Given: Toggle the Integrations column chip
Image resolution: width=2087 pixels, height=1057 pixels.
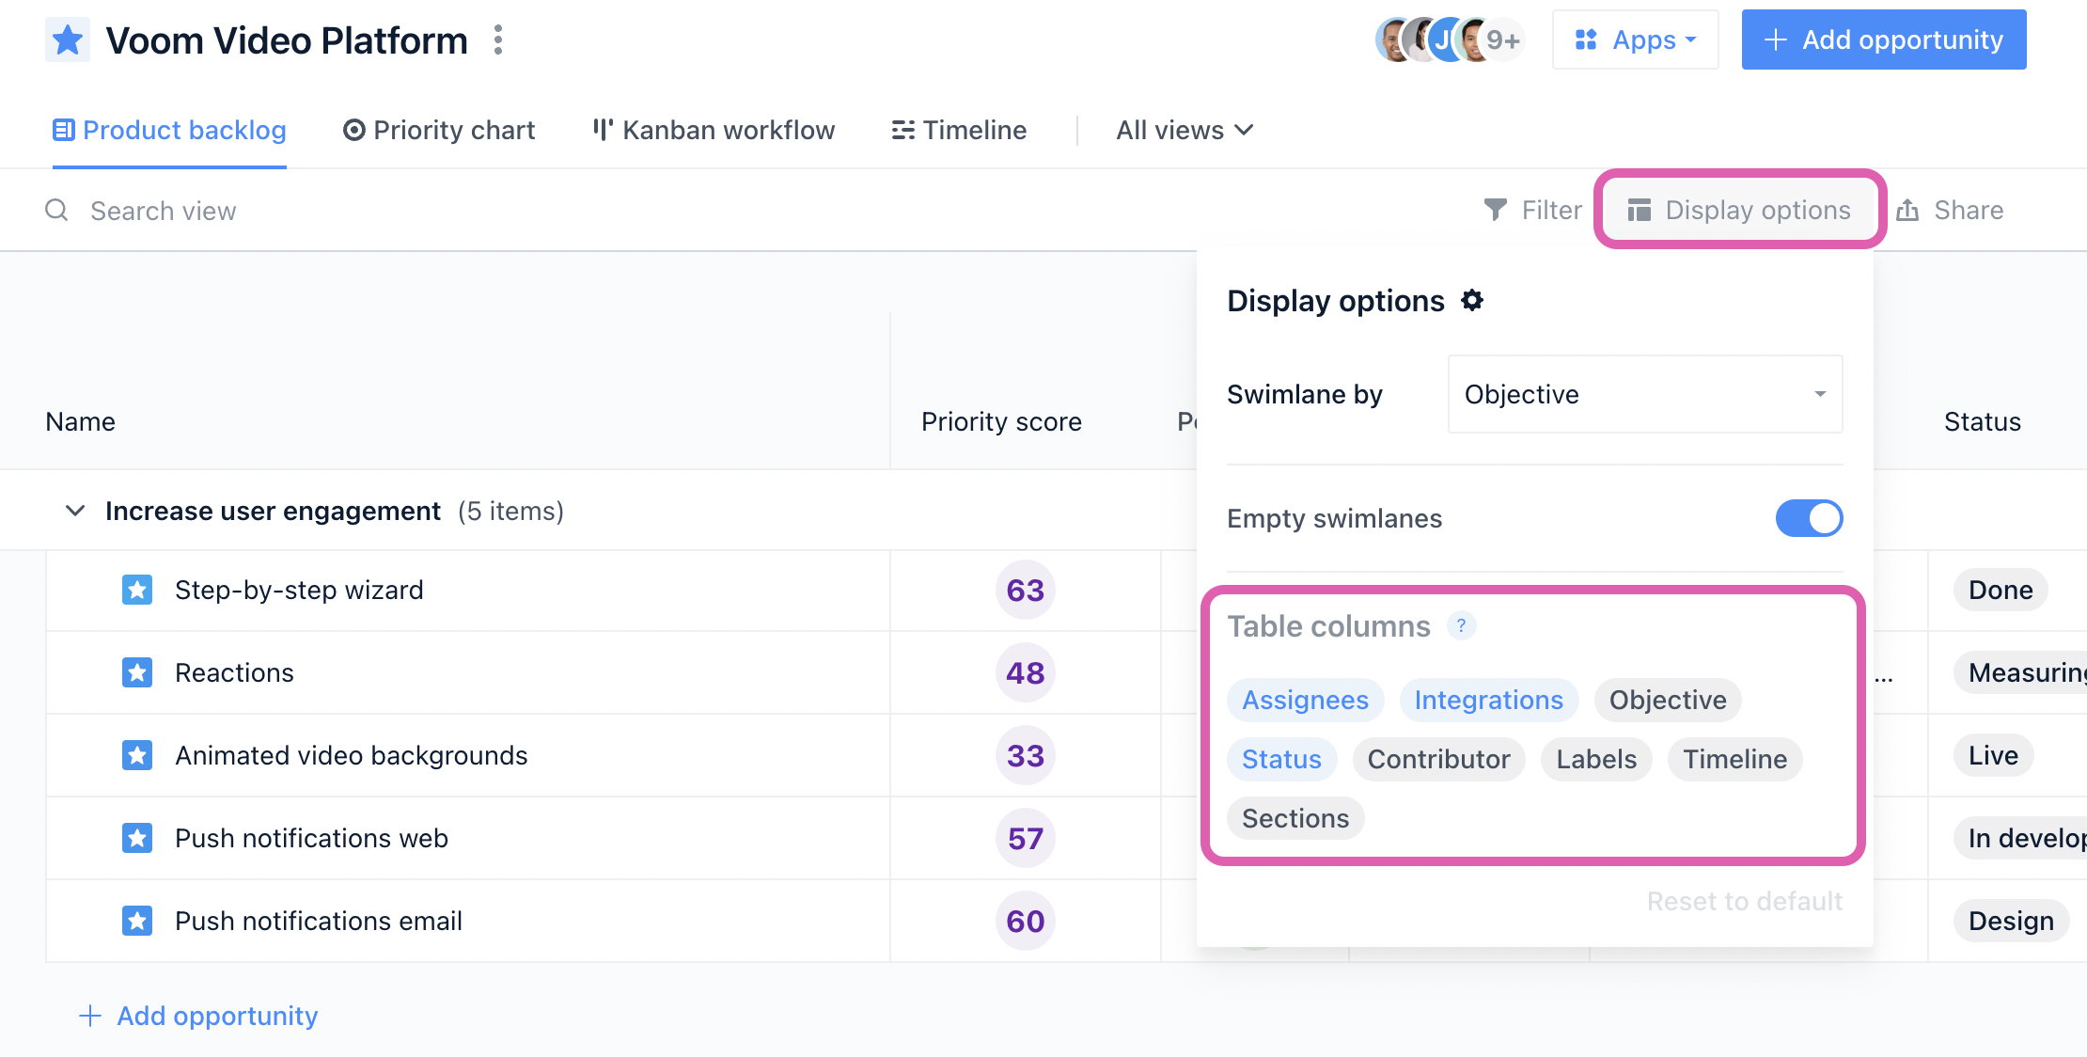Looking at the screenshot, I should pyautogui.click(x=1489, y=700).
